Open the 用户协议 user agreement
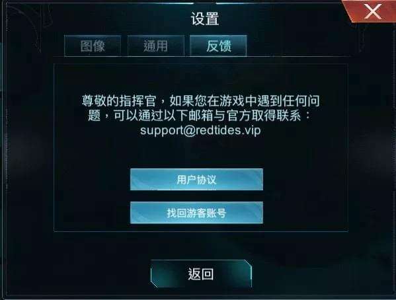 tap(196, 180)
